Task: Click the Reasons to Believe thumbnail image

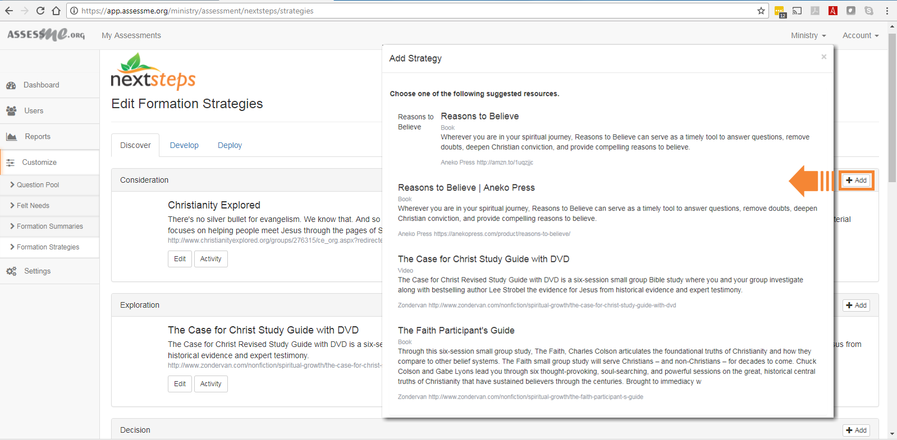Action: (x=416, y=122)
